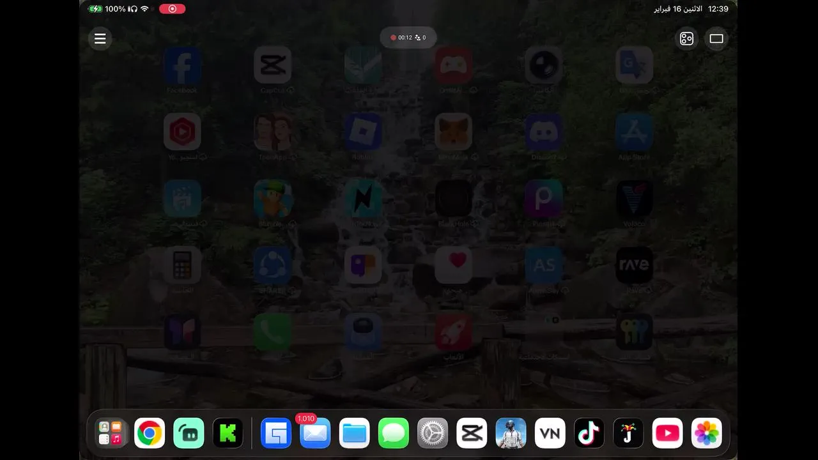This screenshot has width=818, height=460.
Task: Open the Health app with red heart
Action: click(x=454, y=264)
